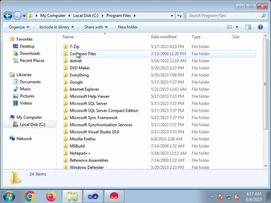The height and width of the screenshot is (203, 271).
Task: Click the search magnifier icon
Action: tap(264, 16)
